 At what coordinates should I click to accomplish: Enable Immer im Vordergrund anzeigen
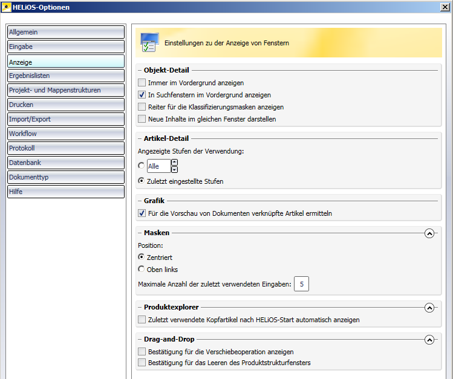(x=142, y=83)
